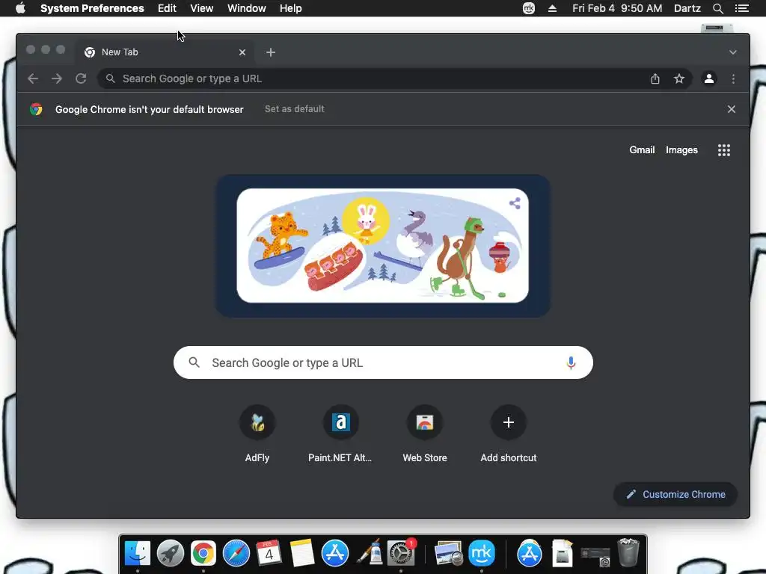The image size is (766, 574).
Task: Open System Preferences gear in dock
Action: (401, 554)
